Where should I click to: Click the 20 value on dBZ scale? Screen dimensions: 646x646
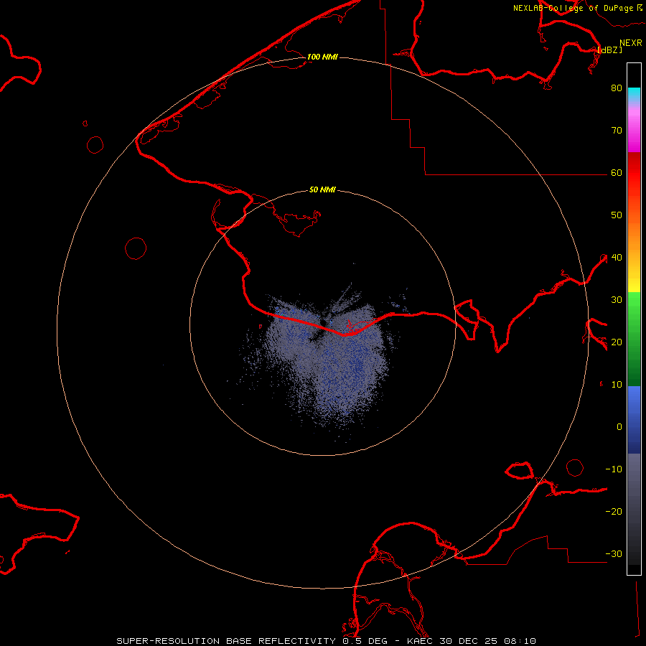coord(617,342)
